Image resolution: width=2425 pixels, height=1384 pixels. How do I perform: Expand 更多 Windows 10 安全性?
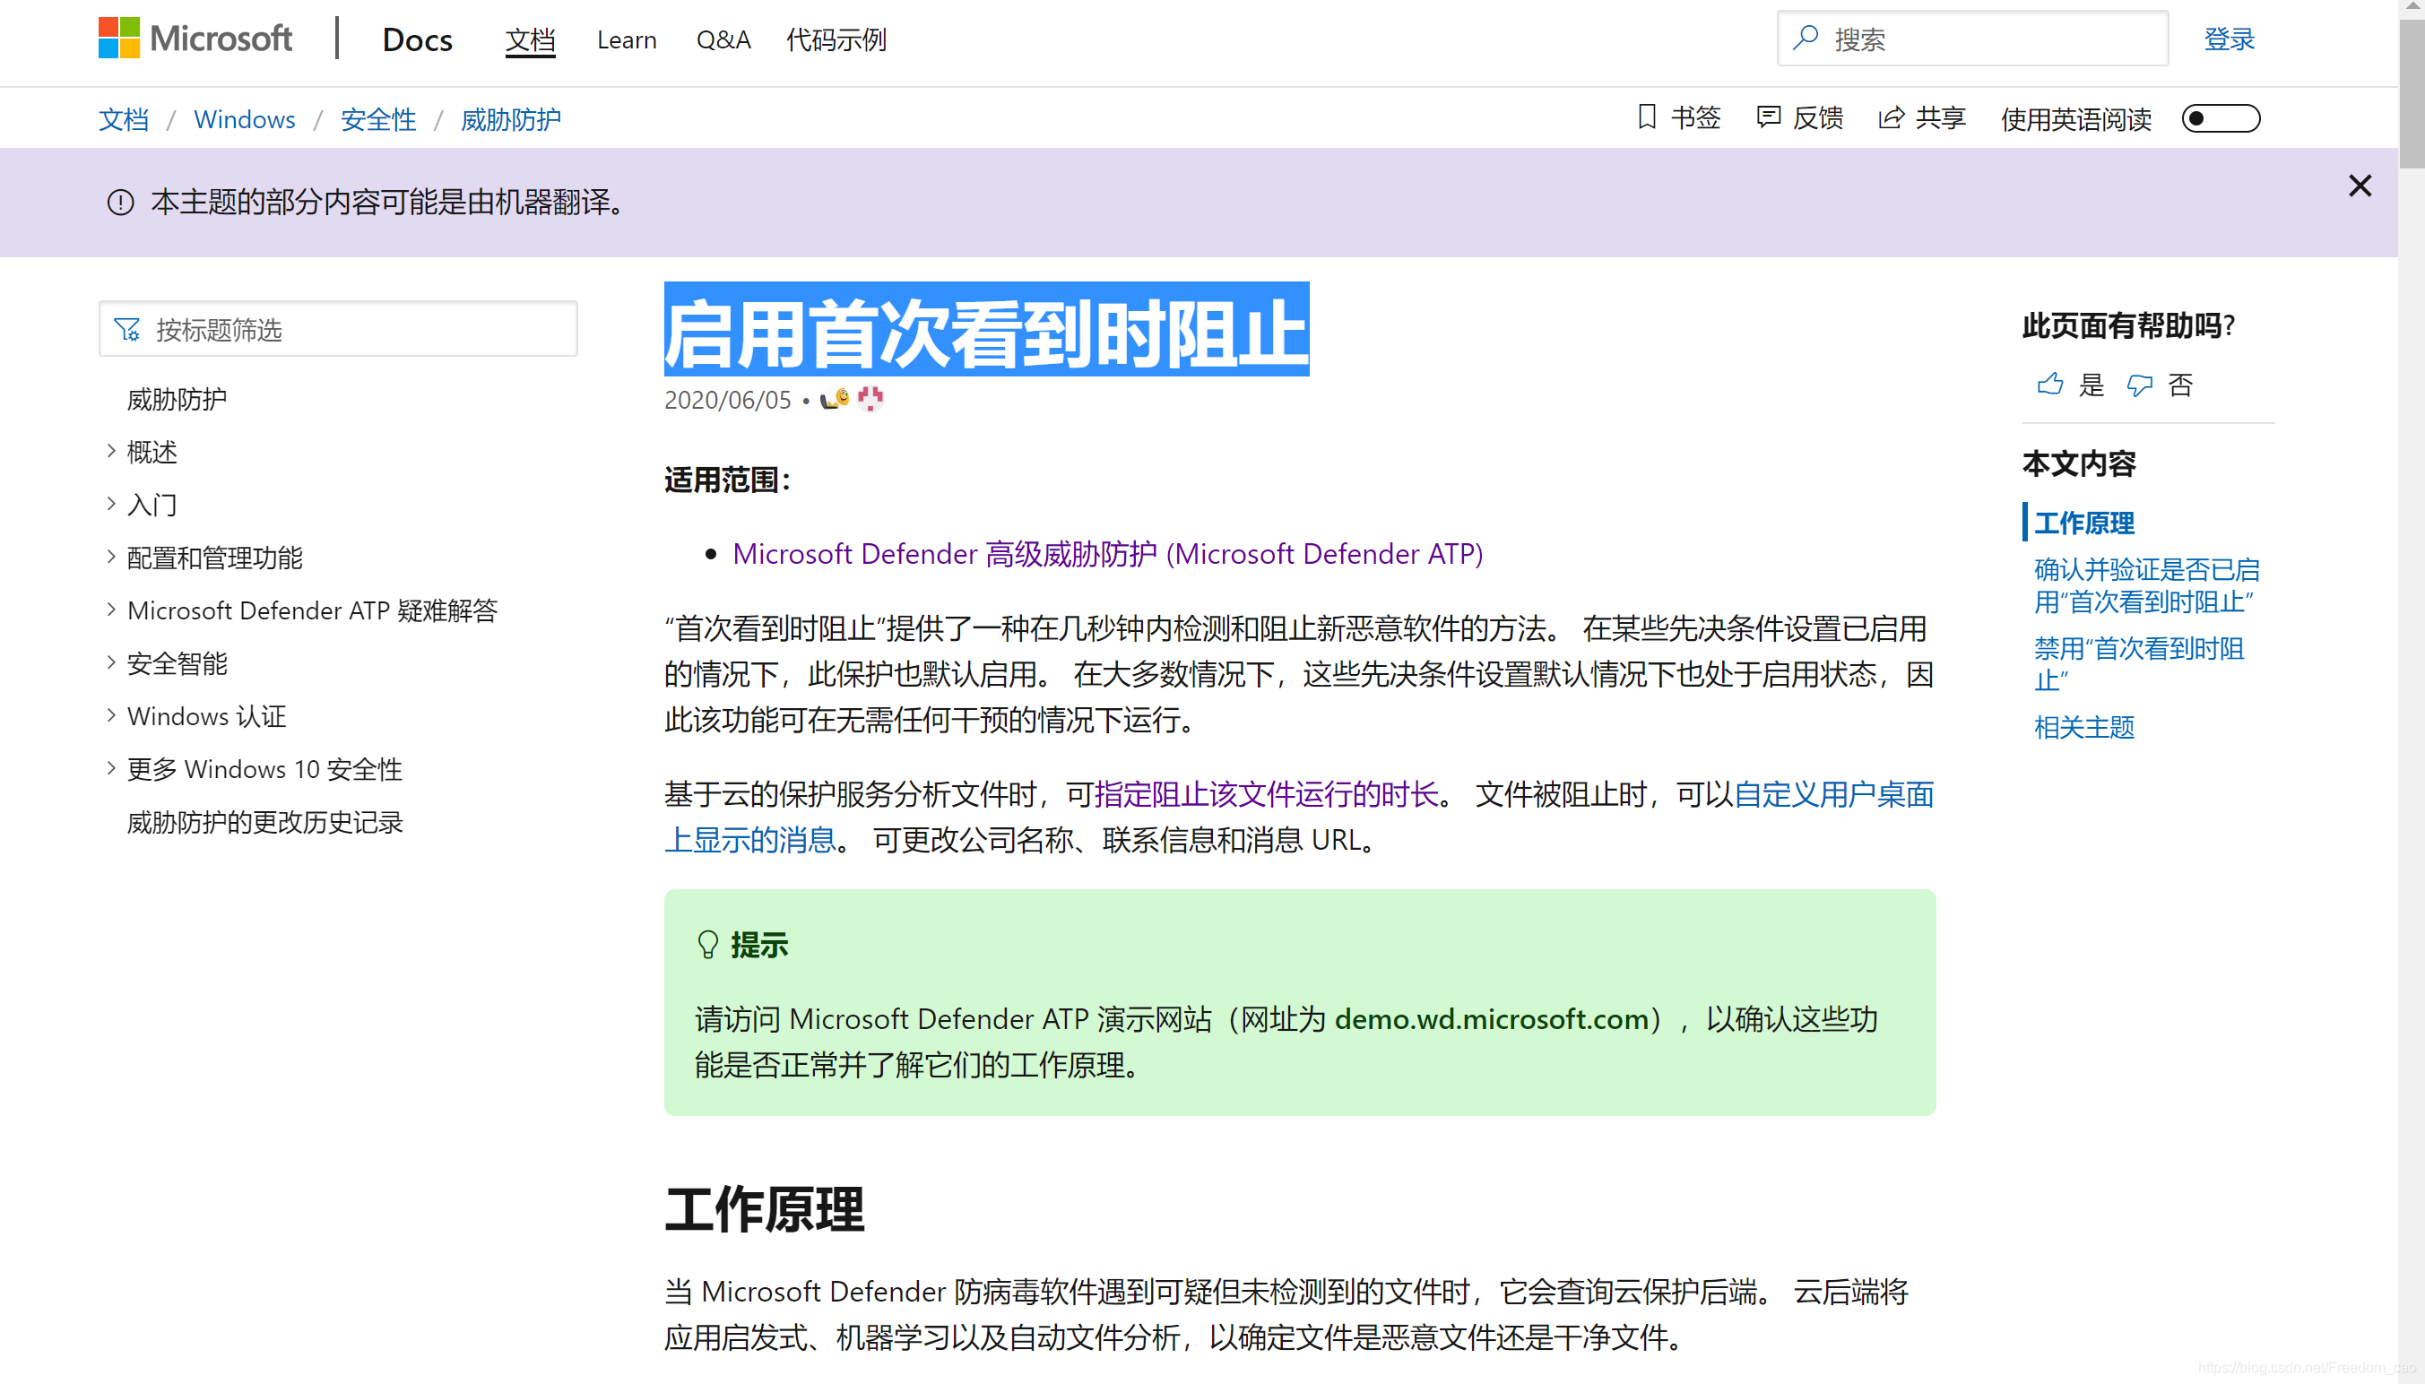(x=111, y=768)
